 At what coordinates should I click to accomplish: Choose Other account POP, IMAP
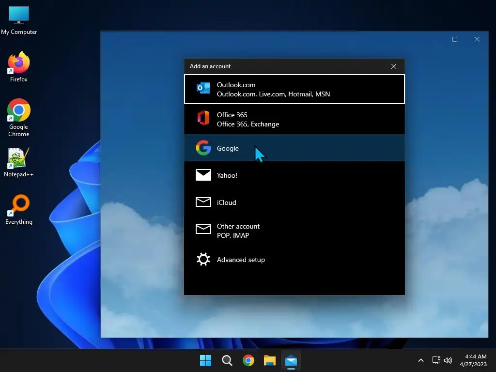(x=294, y=231)
